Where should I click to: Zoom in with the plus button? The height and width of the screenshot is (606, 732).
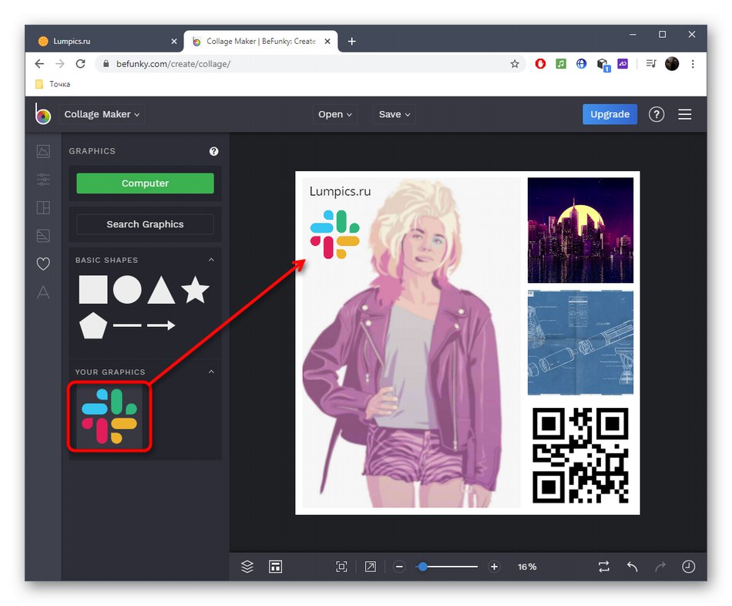[x=494, y=567]
